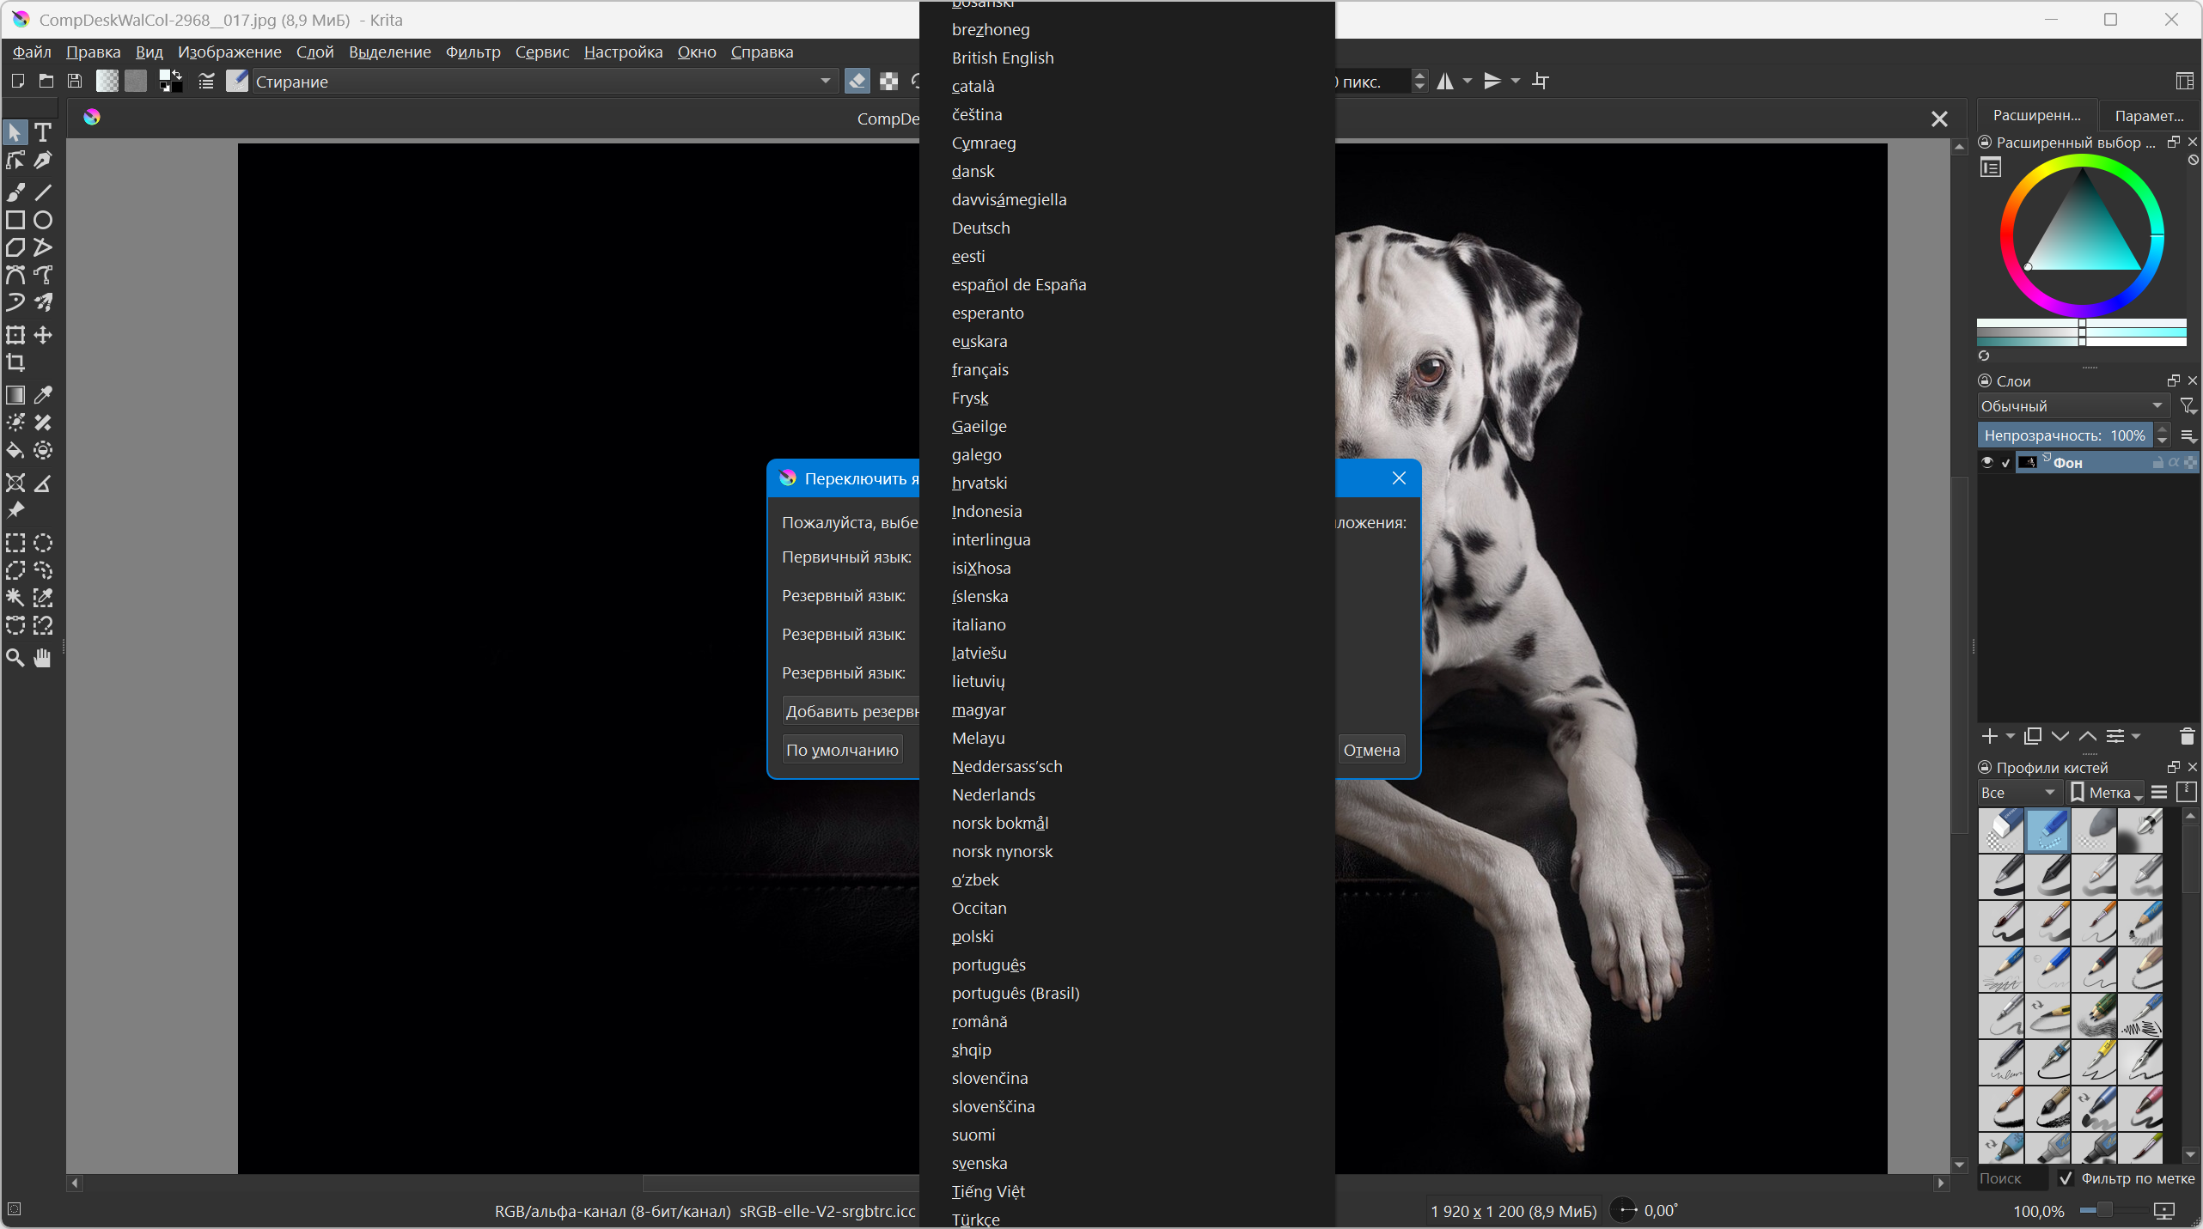Toggle eraser mode in toolbar
Screen dimensions: 2203x1229
(x=857, y=81)
